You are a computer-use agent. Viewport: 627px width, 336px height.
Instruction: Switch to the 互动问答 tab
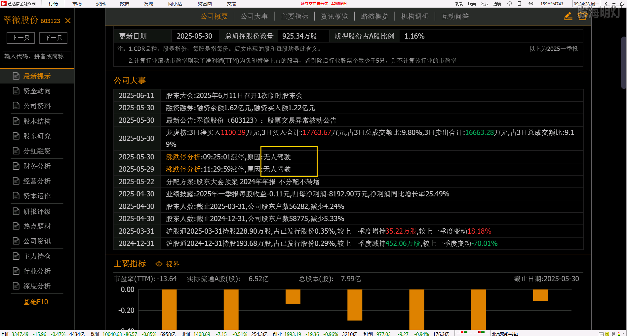pos(455,17)
